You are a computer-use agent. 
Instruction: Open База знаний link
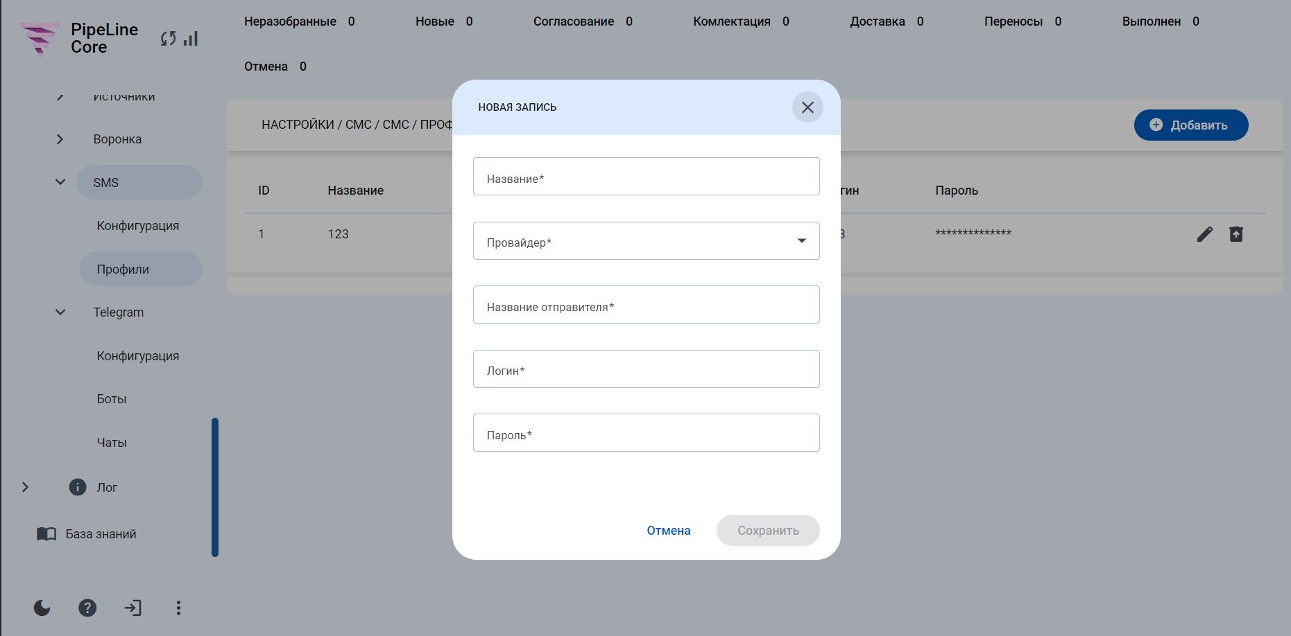(101, 534)
